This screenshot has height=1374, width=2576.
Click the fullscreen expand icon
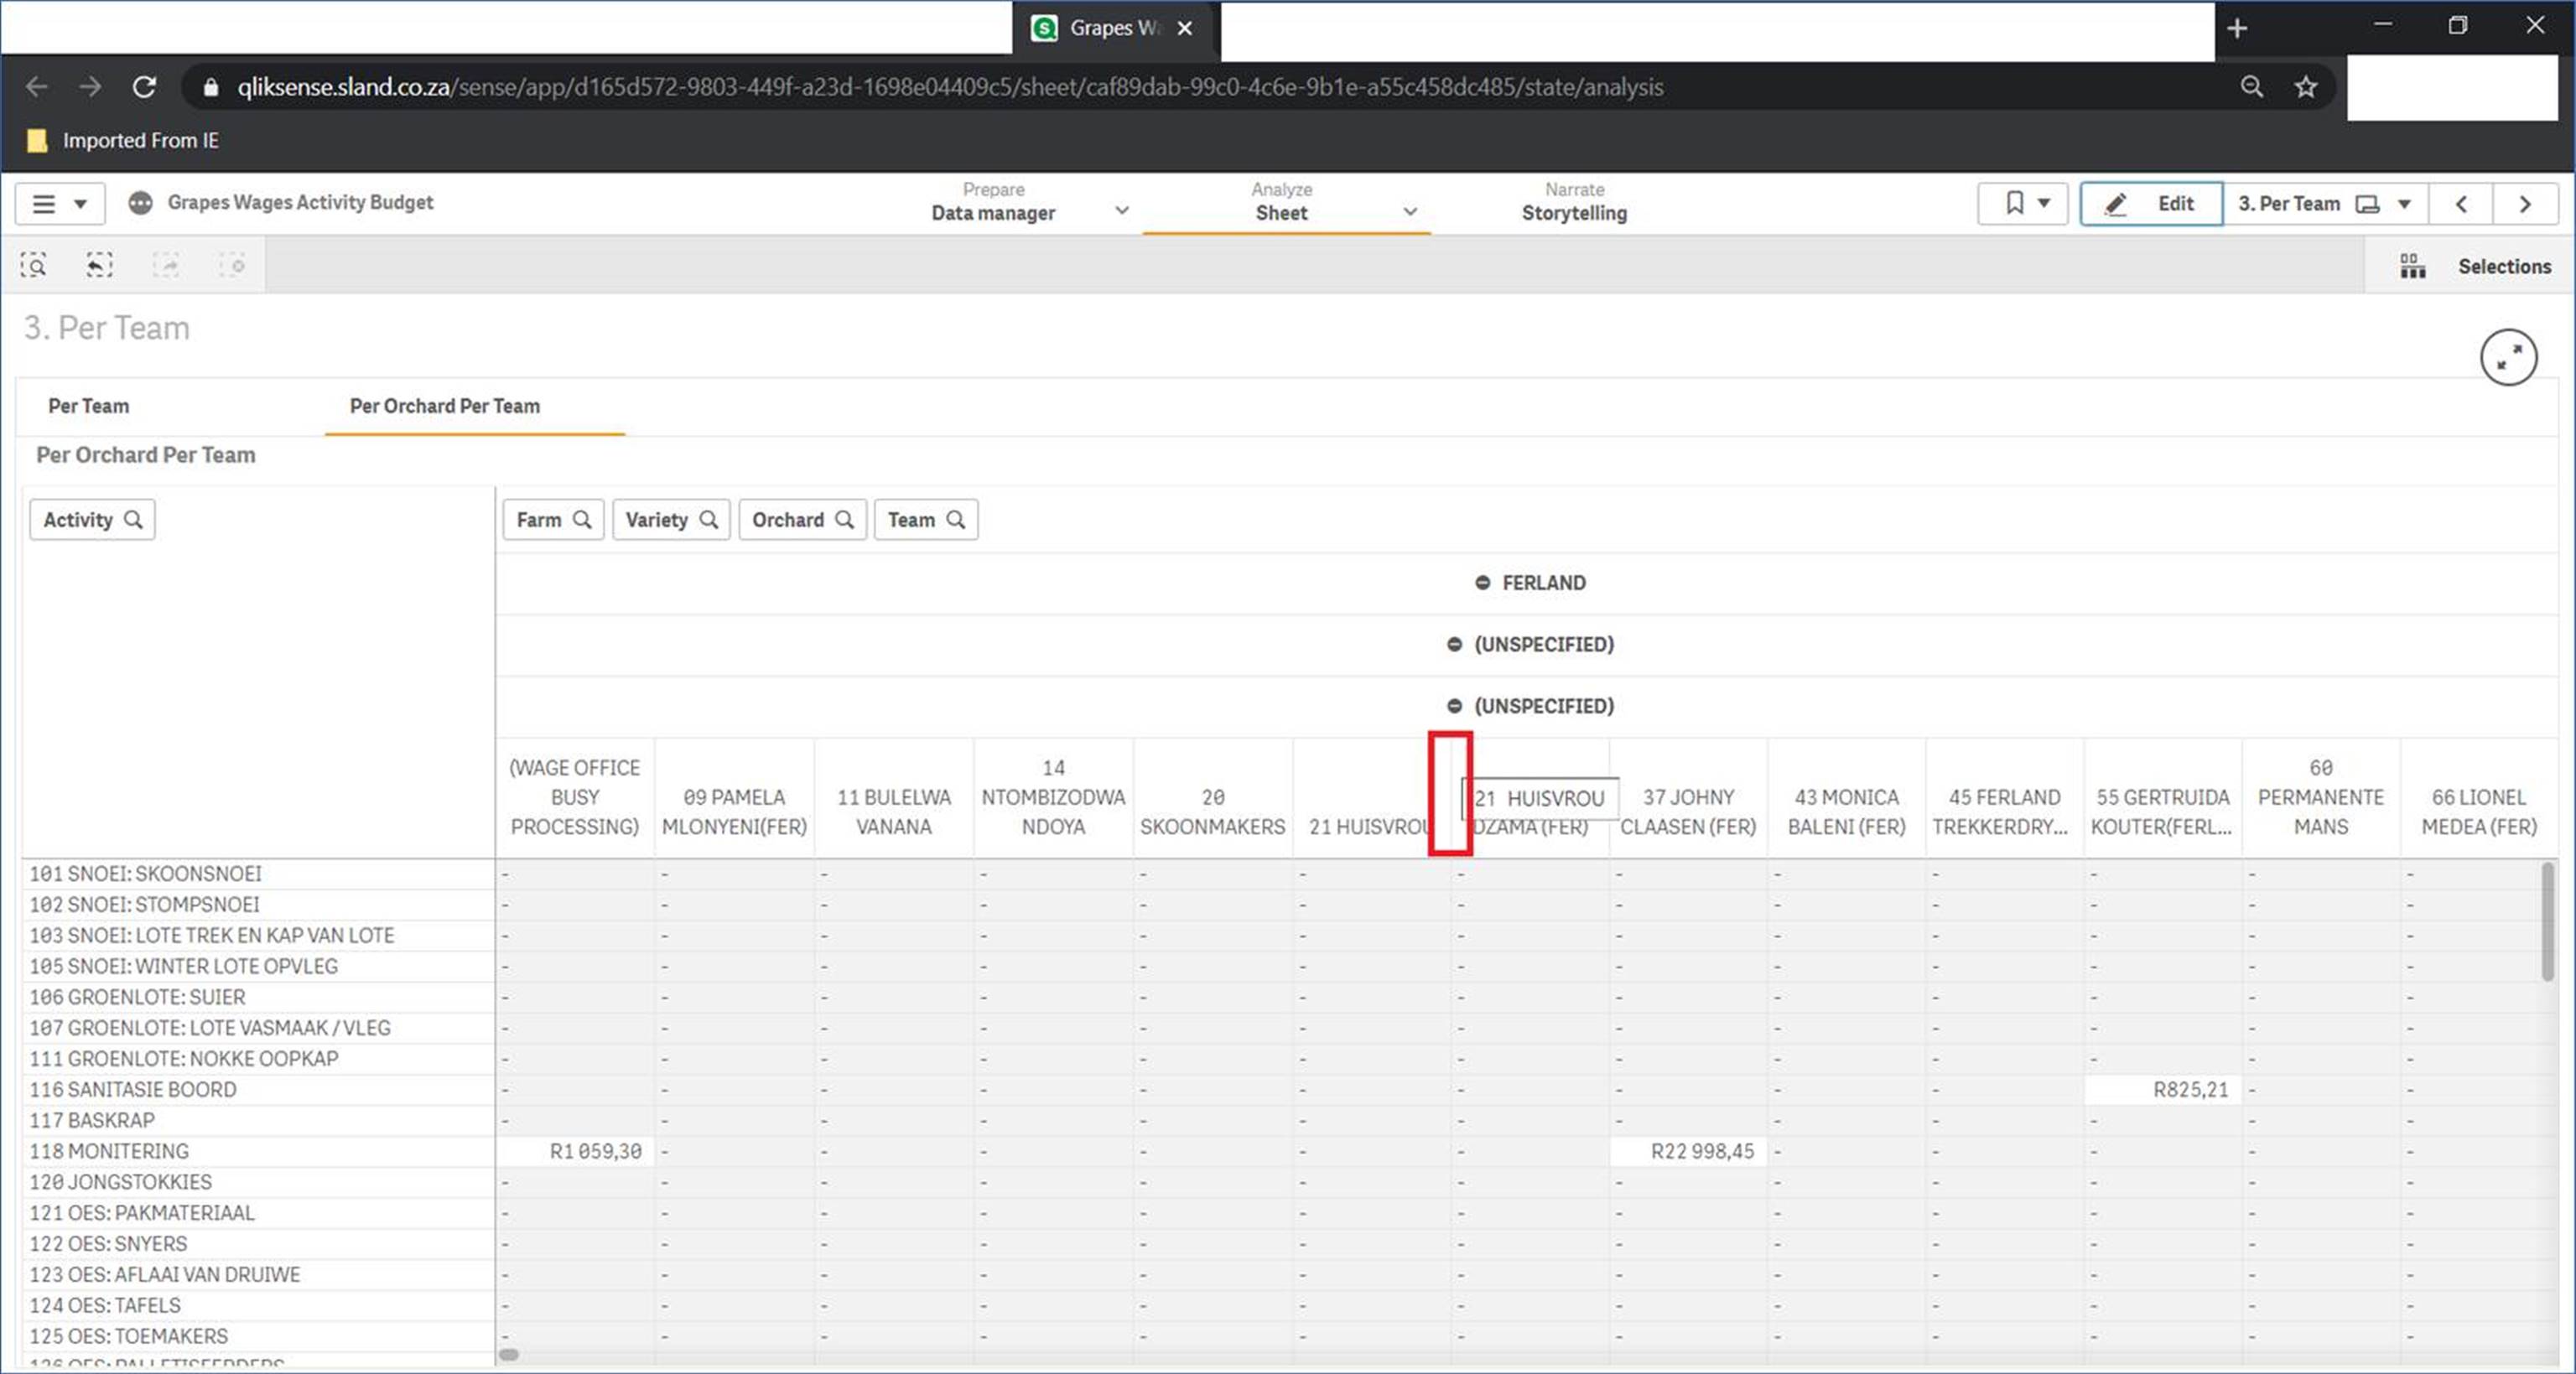pos(2507,357)
